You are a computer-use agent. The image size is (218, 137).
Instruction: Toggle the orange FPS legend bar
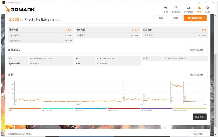[25, 108]
